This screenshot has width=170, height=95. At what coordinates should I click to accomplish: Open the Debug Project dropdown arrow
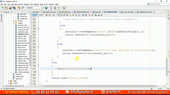click(x=66, y=8)
